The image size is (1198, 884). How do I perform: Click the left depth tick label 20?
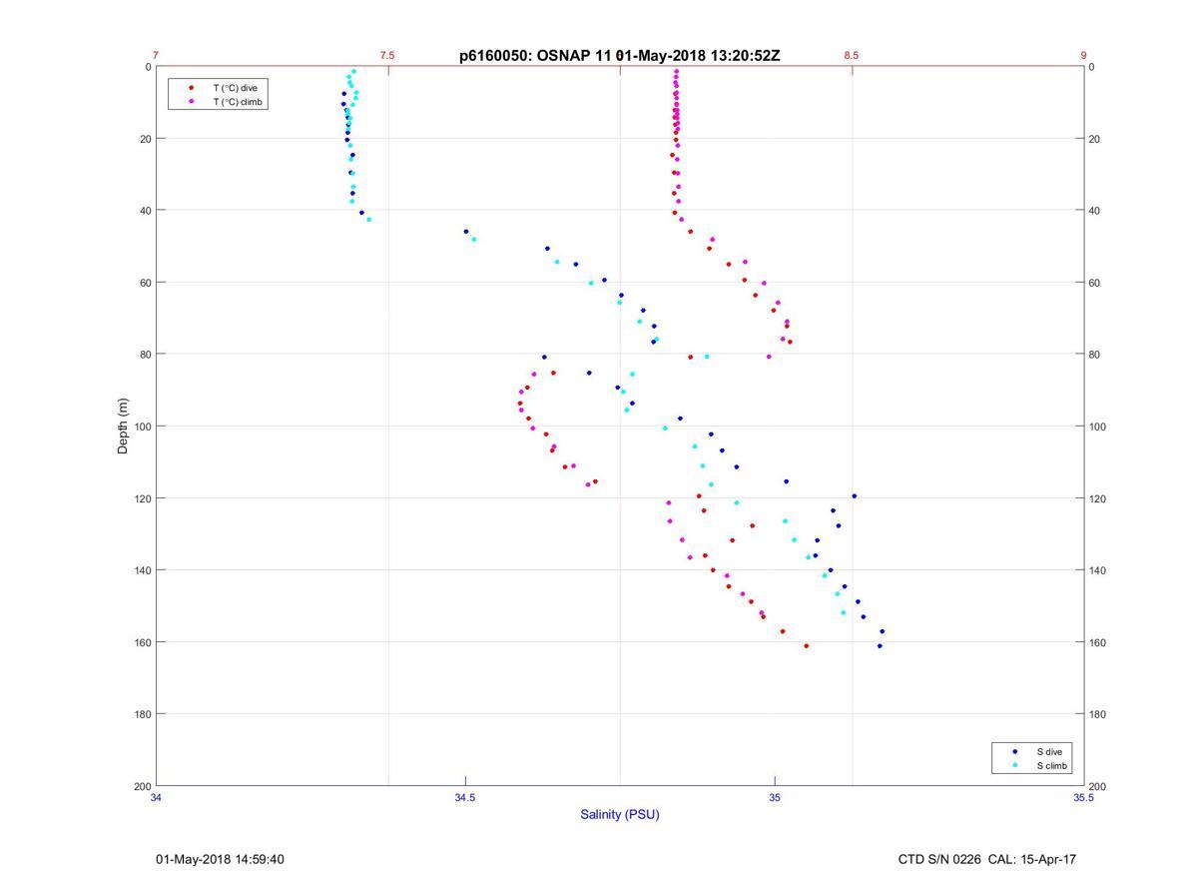click(x=145, y=139)
